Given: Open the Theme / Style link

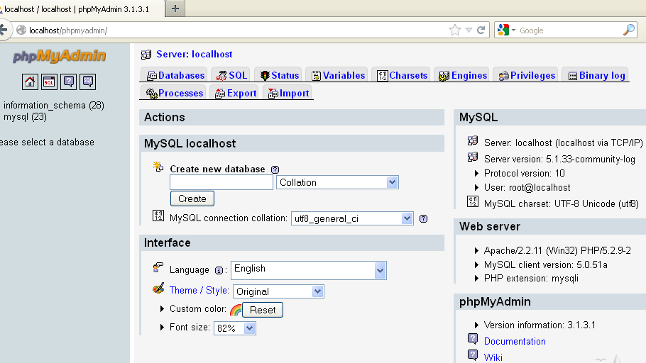Looking at the screenshot, I should pyautogui.click(x=199, y=290).
